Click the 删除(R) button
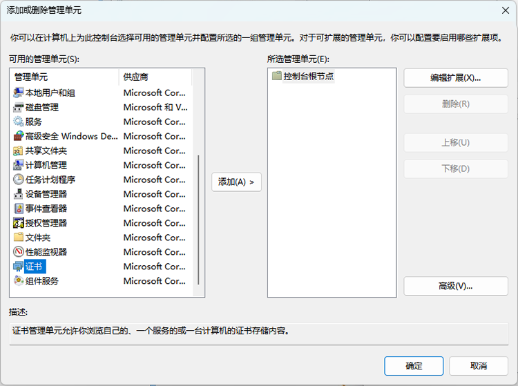The width and height of the screenshot is (518, 386). tap(456, 104)
